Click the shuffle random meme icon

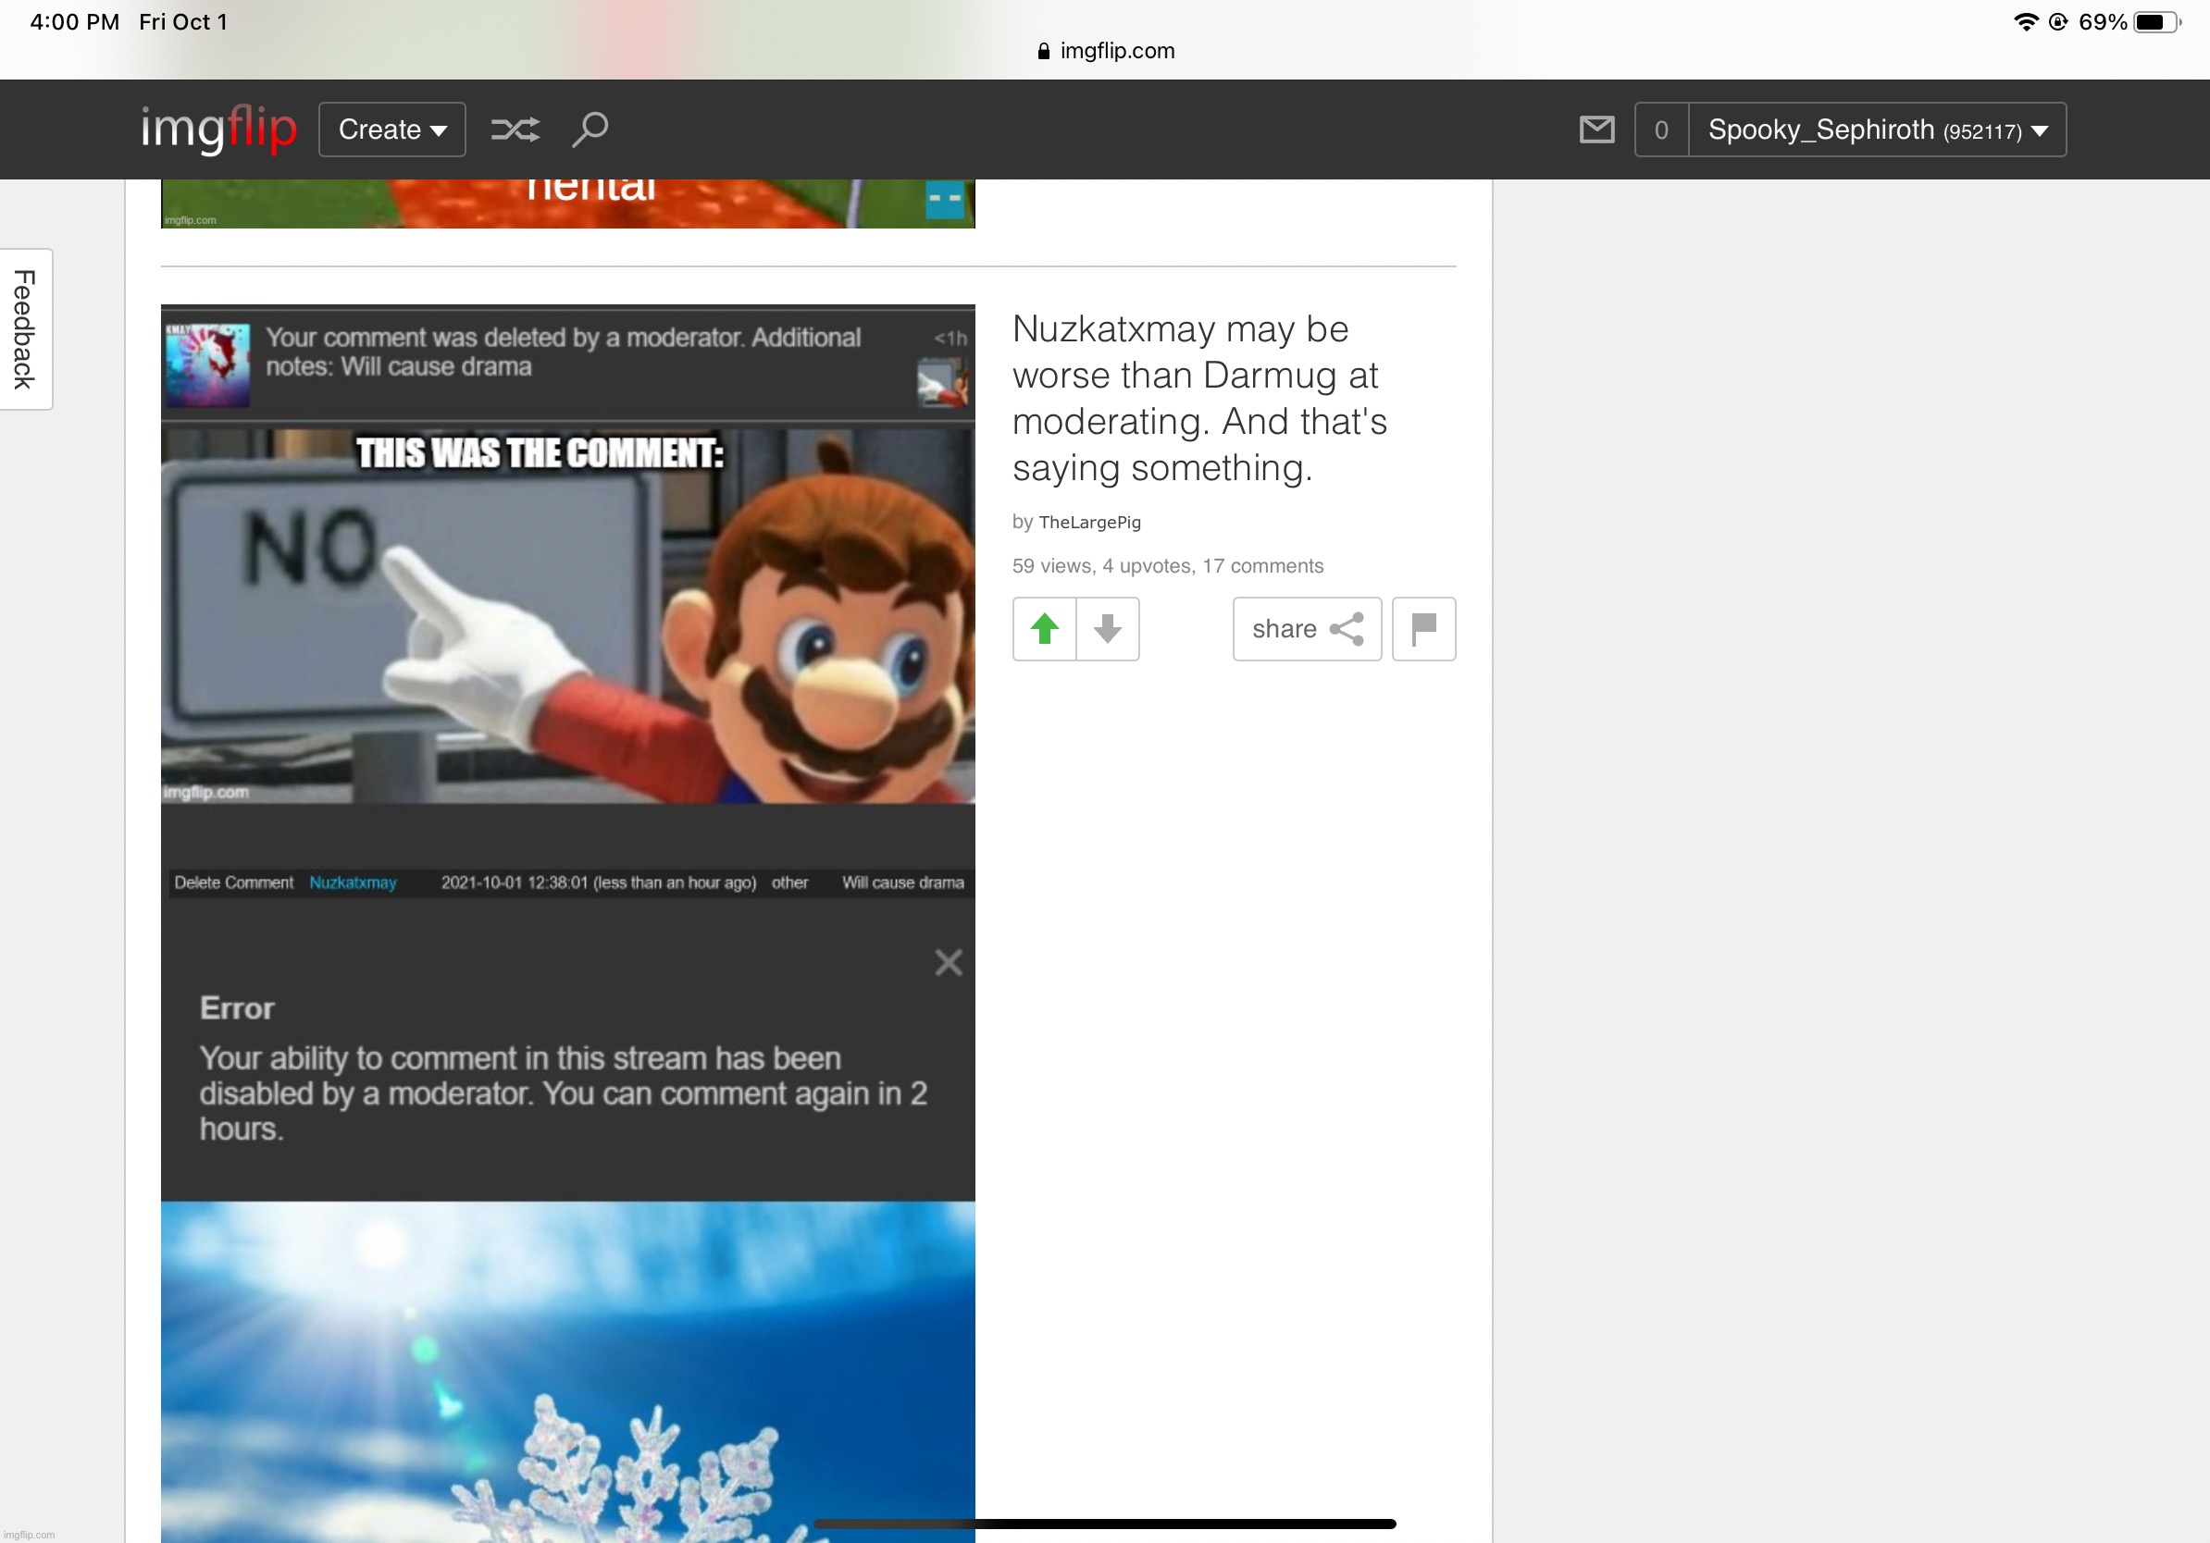click(515, 129)
